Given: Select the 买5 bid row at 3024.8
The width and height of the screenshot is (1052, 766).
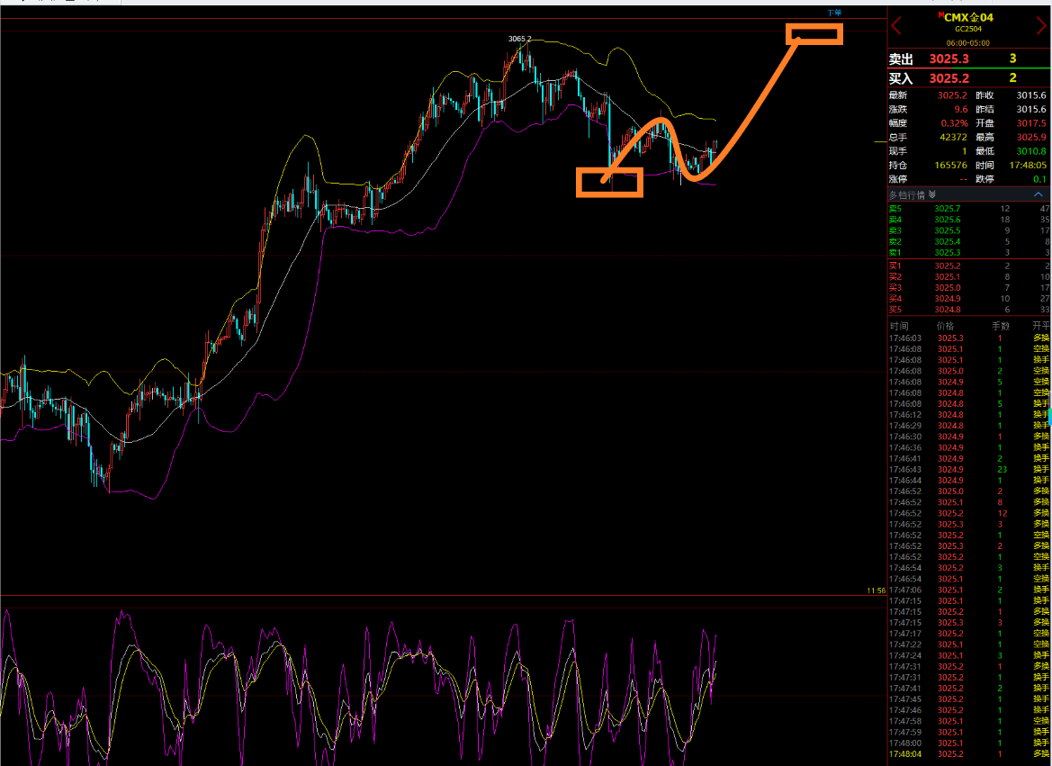Looking at the screenshot, I should [969, 310].
